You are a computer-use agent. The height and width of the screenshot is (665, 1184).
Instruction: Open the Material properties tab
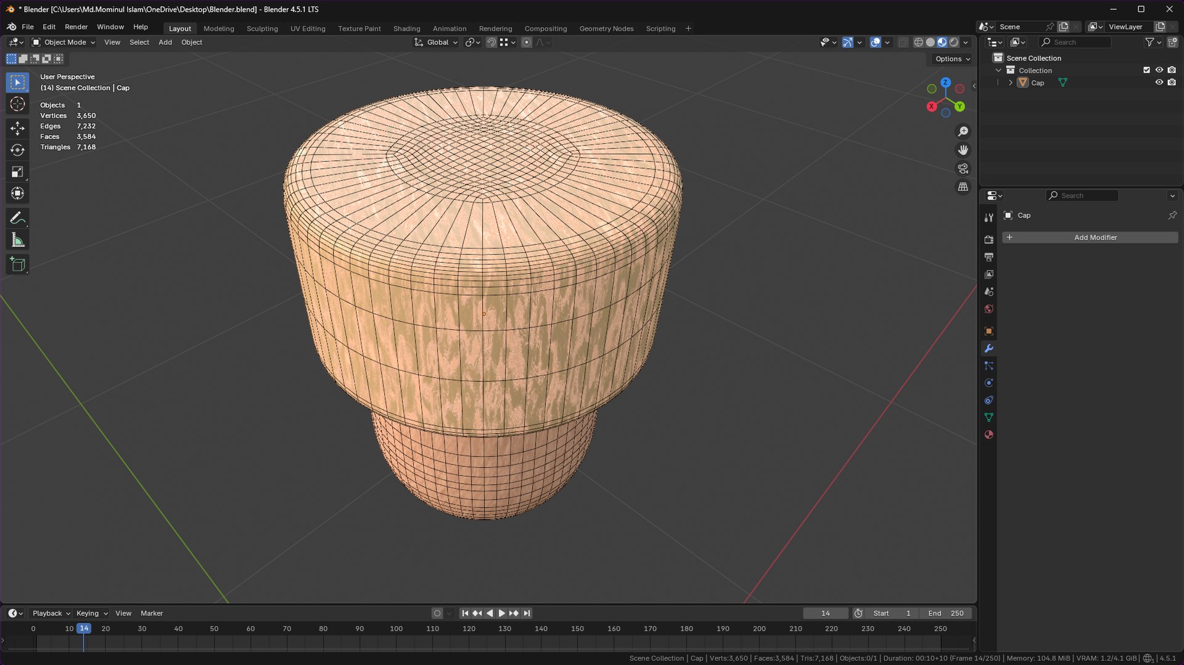pyautogui.click(x=989, y=434)
